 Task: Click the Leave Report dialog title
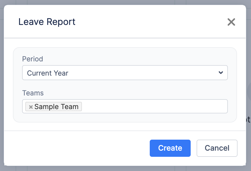coord(47,22)
